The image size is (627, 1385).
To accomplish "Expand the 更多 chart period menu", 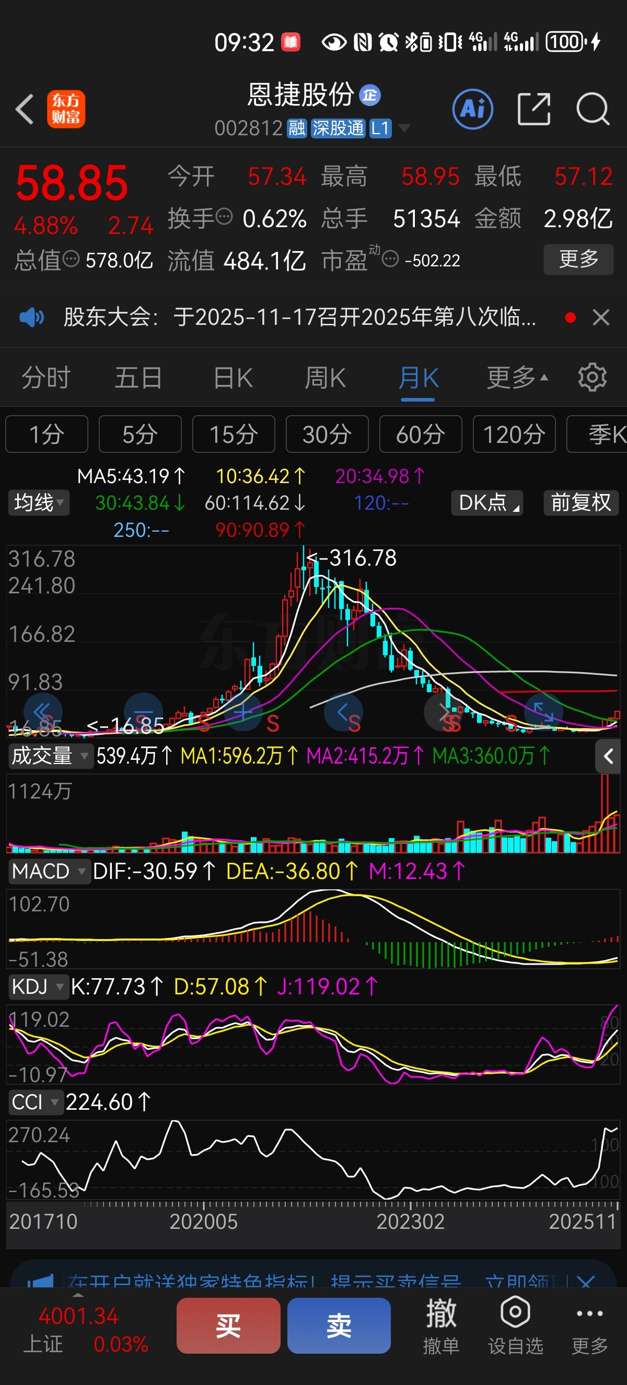I will [517, 378].
